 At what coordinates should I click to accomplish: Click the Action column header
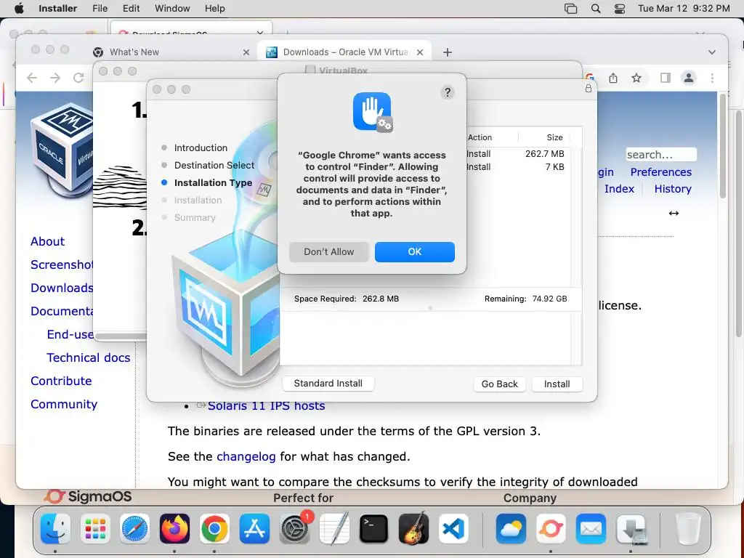(x=480, y=137)
